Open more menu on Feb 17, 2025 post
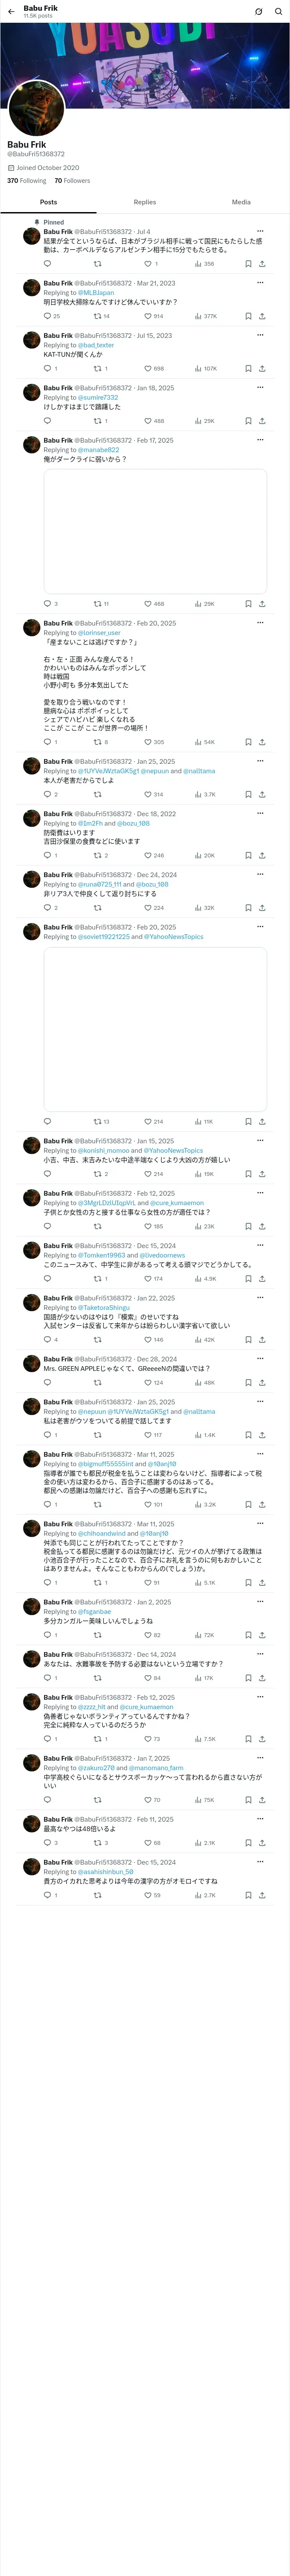 [x=260, y=440]
